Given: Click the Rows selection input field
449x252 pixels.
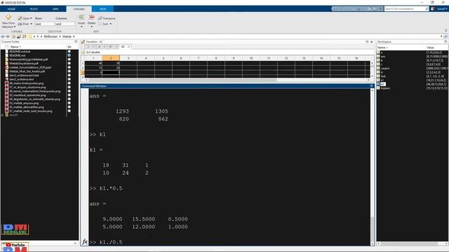Looking at the screenshot, I should pyautogui.click(x=44, y=24).
